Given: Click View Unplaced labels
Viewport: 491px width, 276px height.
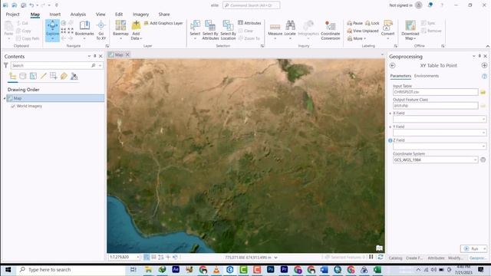Looking at the screenshot, I should pos(363,31).
